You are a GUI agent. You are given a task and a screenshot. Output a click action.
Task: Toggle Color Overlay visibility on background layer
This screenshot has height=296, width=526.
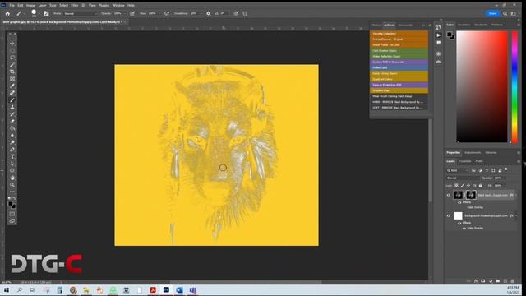pos(464,229)
